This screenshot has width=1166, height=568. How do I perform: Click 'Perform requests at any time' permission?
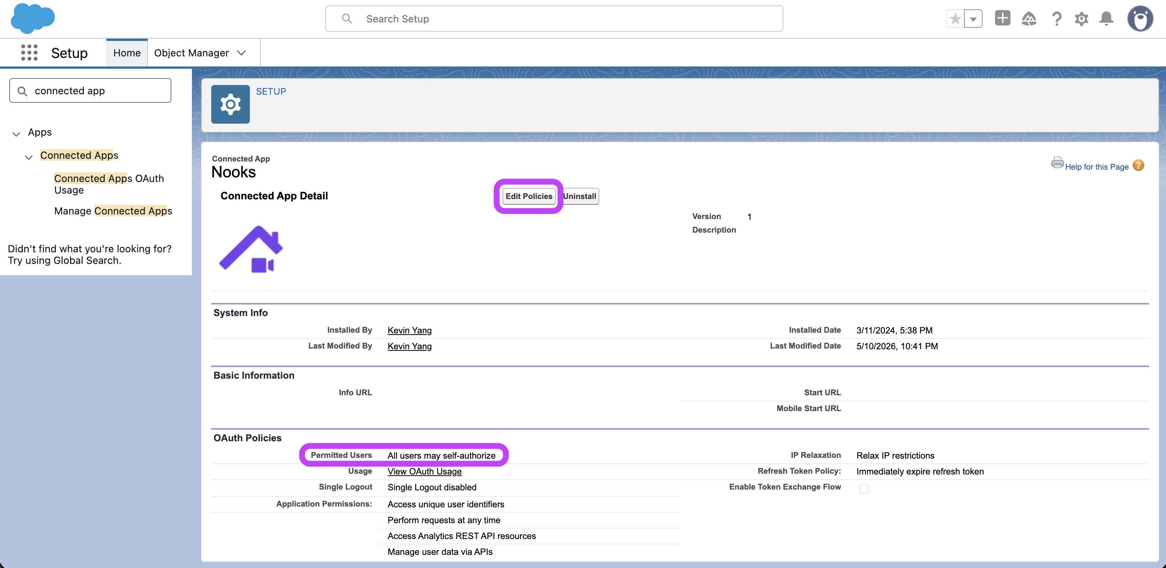[444, 520]
